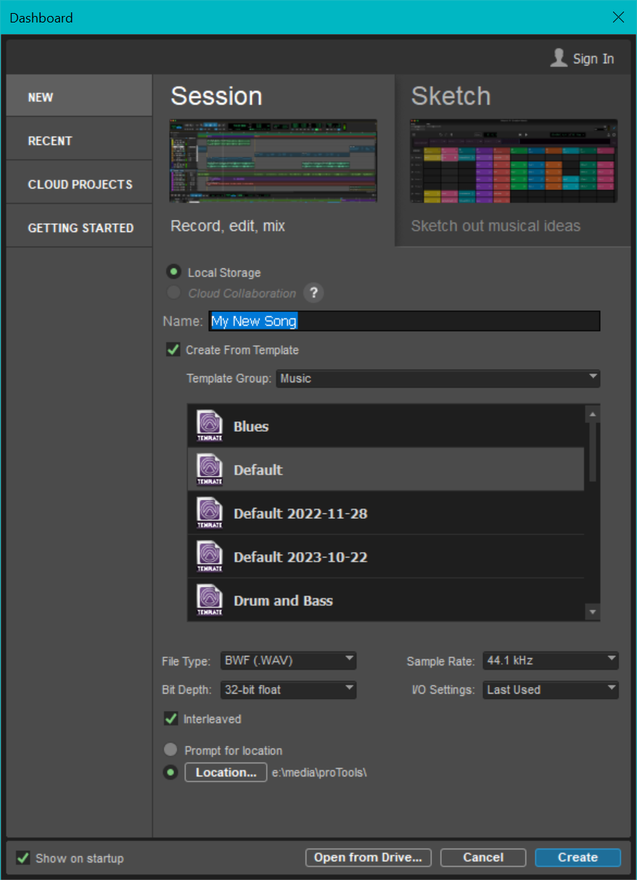Click the Blues template icon
The width and height of the screenshot is (637, 880).
tap(210, 427)
